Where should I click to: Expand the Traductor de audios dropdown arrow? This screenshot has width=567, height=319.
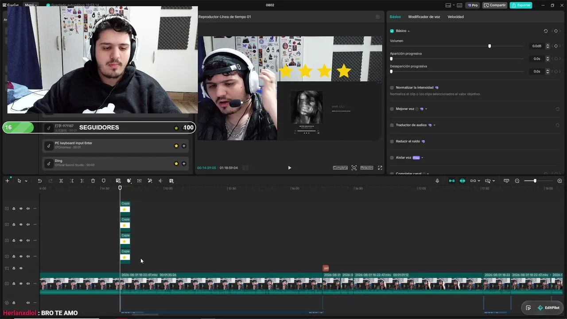pos(434,125)
